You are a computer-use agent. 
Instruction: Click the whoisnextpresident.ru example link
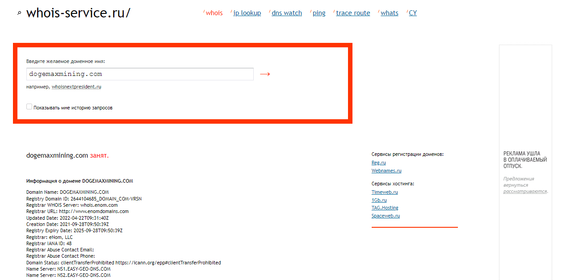coord(76,87)
